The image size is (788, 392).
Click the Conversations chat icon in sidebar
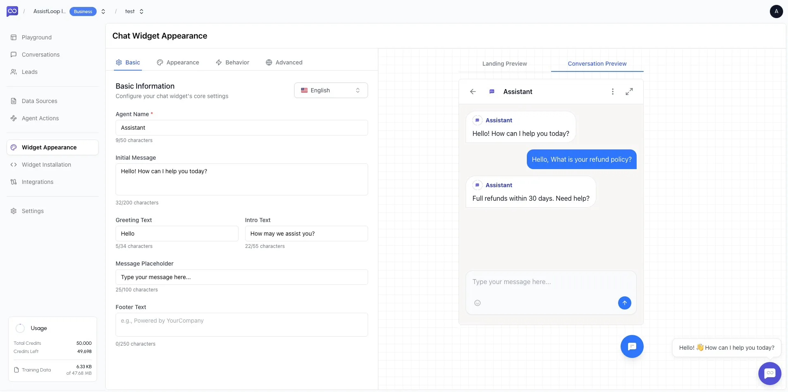click(14, 55)
